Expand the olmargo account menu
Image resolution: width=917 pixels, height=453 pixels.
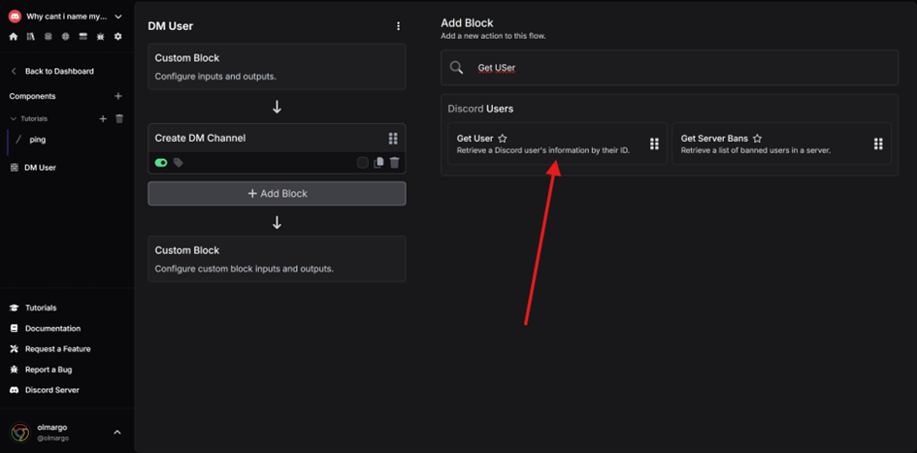tap(117, 433)
